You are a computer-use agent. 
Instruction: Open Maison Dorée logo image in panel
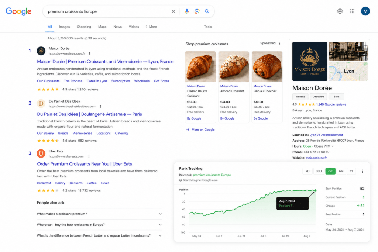(310, 62)
